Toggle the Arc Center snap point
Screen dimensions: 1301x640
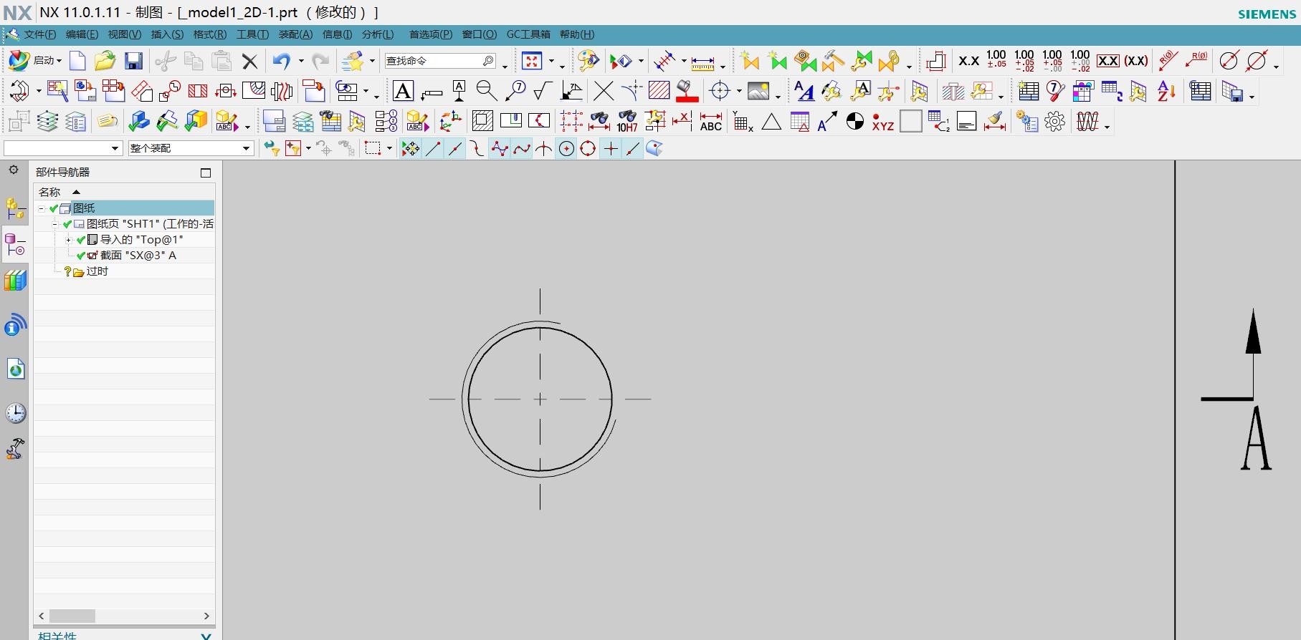click(566, 148)
